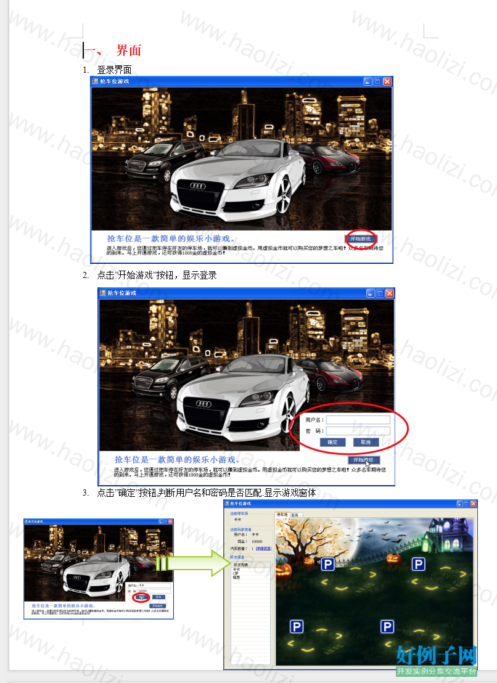Screen dimensions: 497x683
Task: Click the upper-right P sign near haunted house
Action: pyautogui.click(x=418, y=564)
